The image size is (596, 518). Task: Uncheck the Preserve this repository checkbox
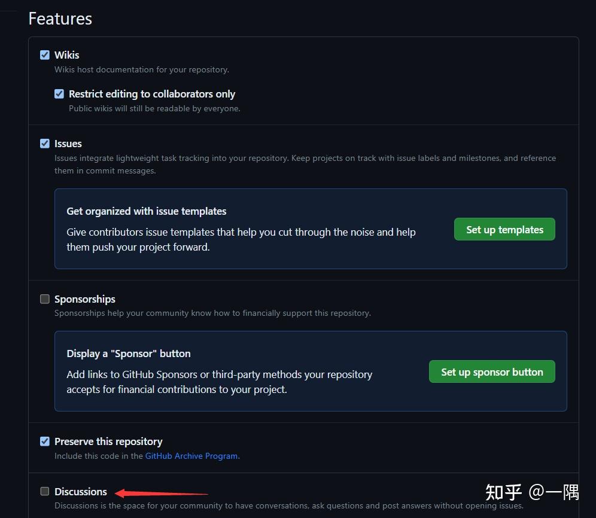click(x=45, y=441)
